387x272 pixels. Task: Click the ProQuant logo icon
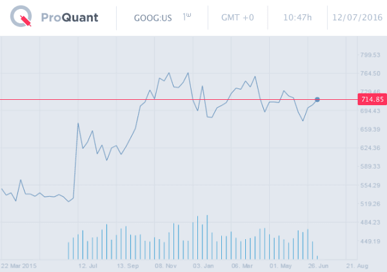click(23, 18)
